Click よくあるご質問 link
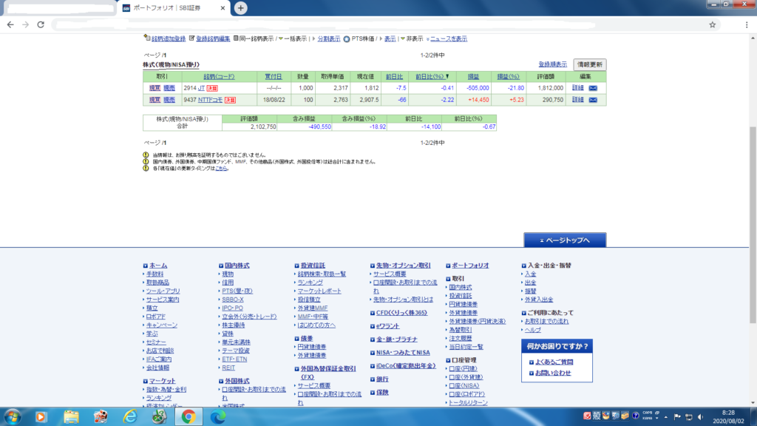The width and height of the screenshot is (757, 426). [x=554, y=362]
